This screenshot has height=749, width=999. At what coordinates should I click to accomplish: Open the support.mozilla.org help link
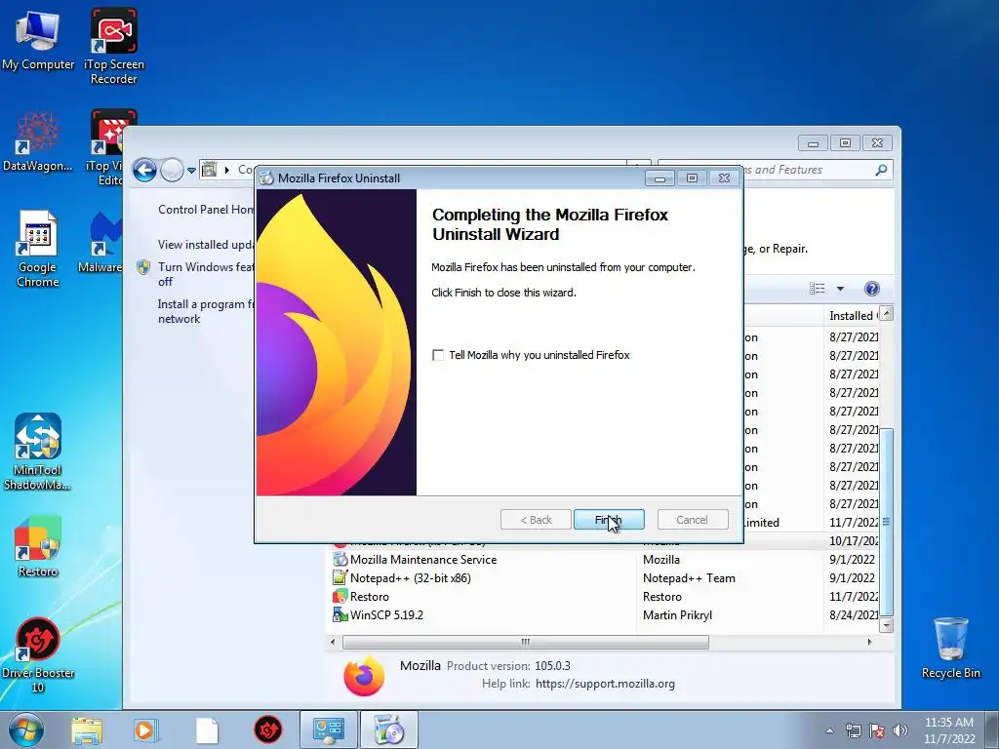tap(605, 684)
